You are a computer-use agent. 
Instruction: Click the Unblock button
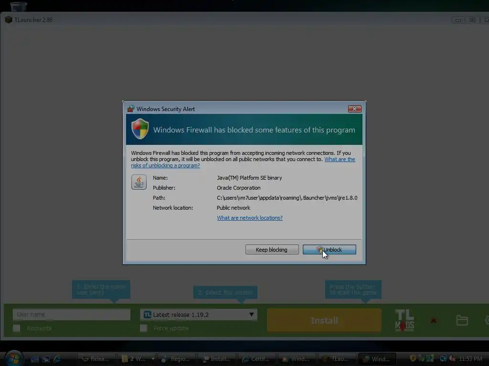click(329, 250)
